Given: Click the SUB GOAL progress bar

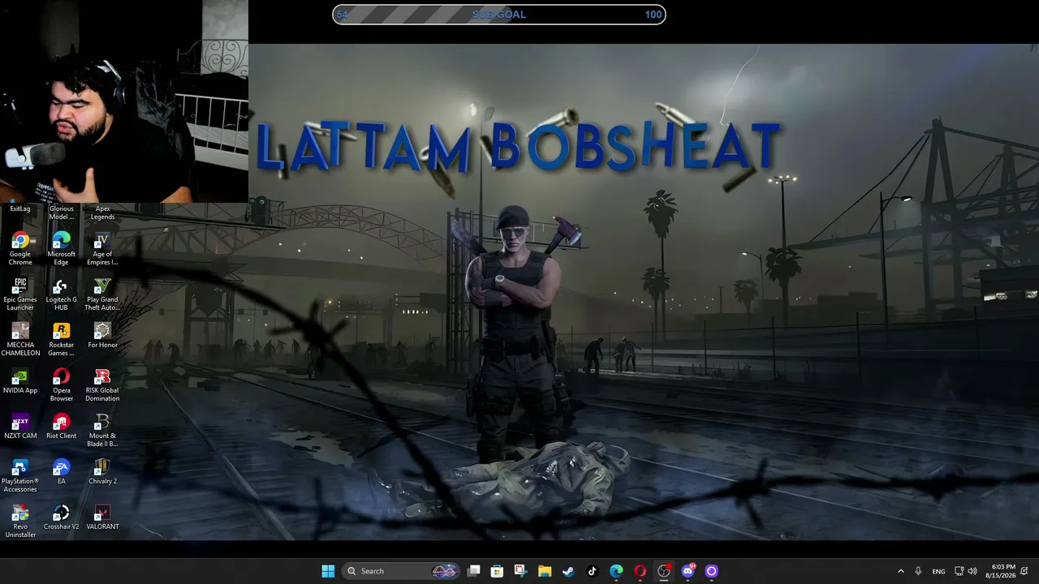Looking at the screenshot, I should [499, 15].
